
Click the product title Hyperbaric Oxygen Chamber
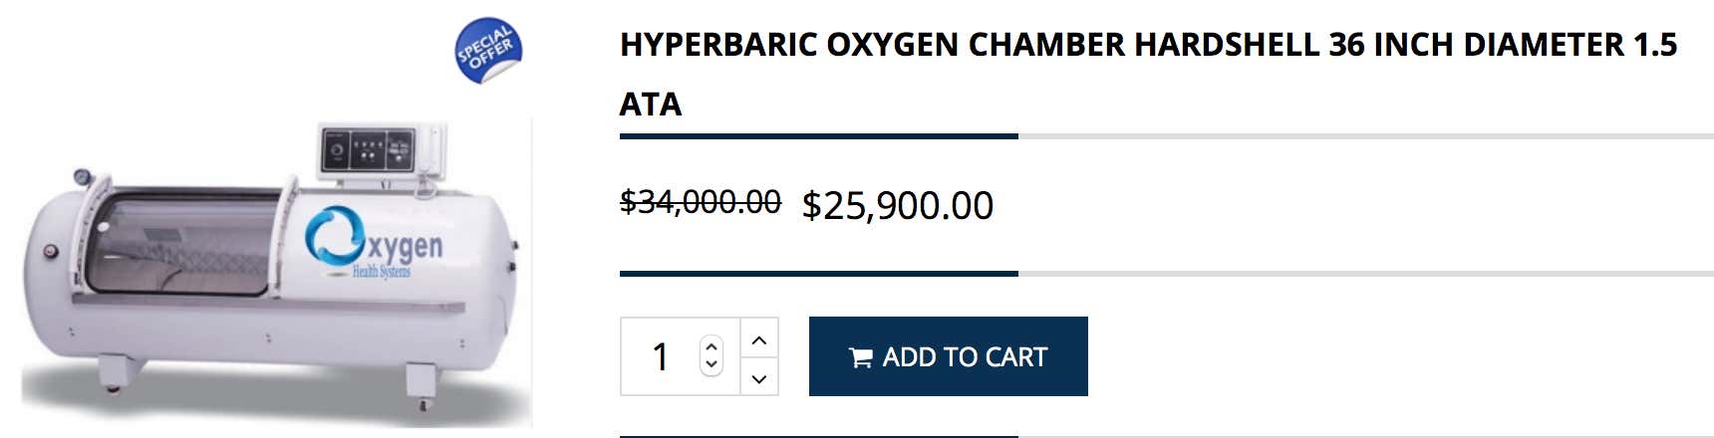pos(1148,74)
